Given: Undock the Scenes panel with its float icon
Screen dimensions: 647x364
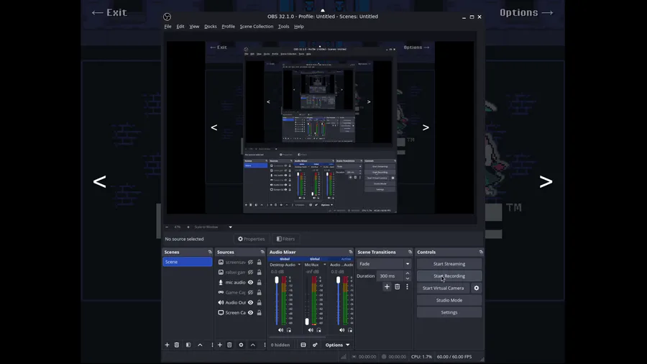Looking at the screenshot, I should (210, 252).
